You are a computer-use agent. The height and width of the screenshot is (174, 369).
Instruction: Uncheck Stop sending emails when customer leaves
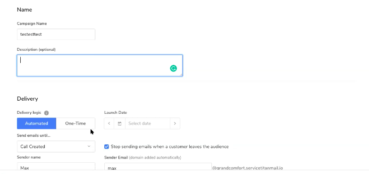tap(107, 147)
